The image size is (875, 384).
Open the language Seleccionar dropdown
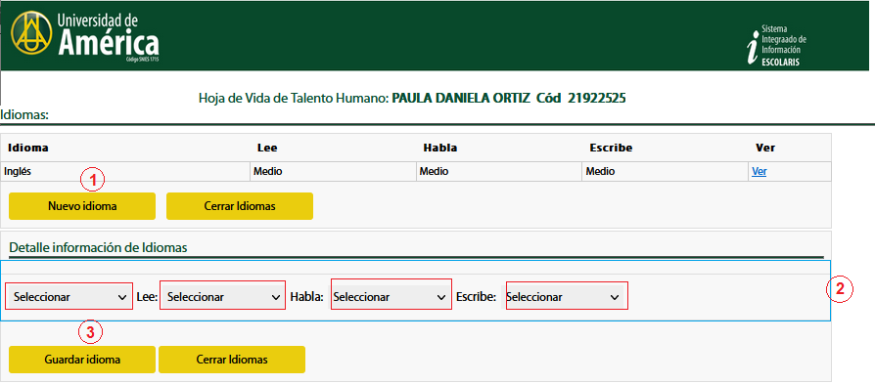coord(69,296)
